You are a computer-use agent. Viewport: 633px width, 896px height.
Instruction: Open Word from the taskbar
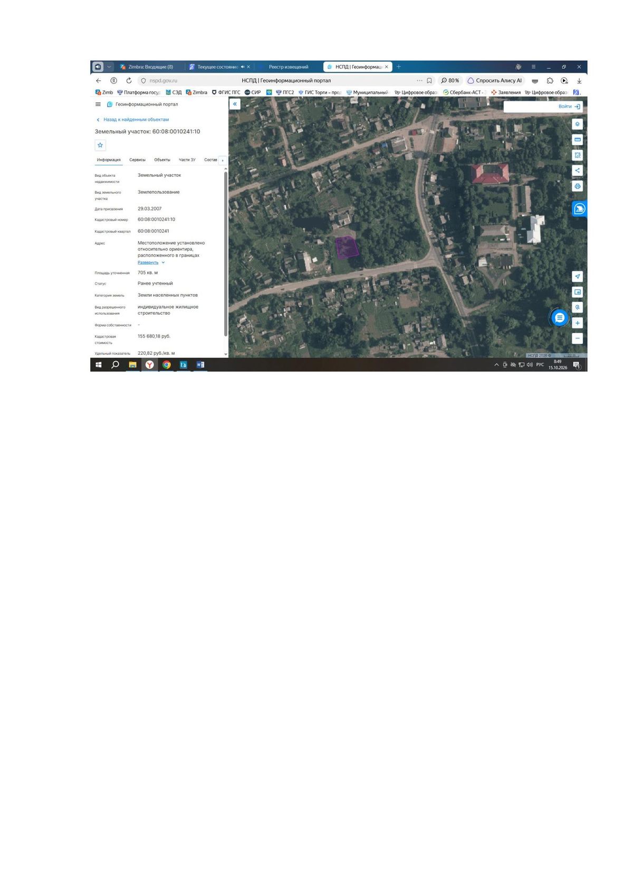(200, 365)
